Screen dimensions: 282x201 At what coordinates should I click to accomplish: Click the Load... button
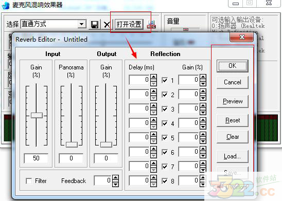tap(233, 156)
